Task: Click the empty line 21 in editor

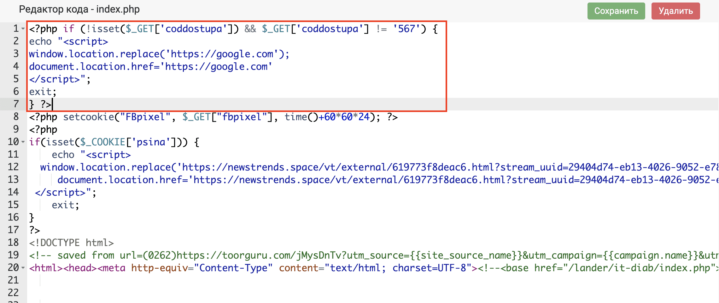Action: pos(189,280)
